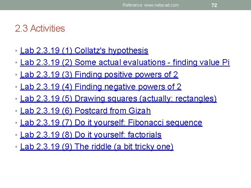Click the bullet beside the Collatz's hypothesis item
Viewport: 251px width, 188px height.
17,51
